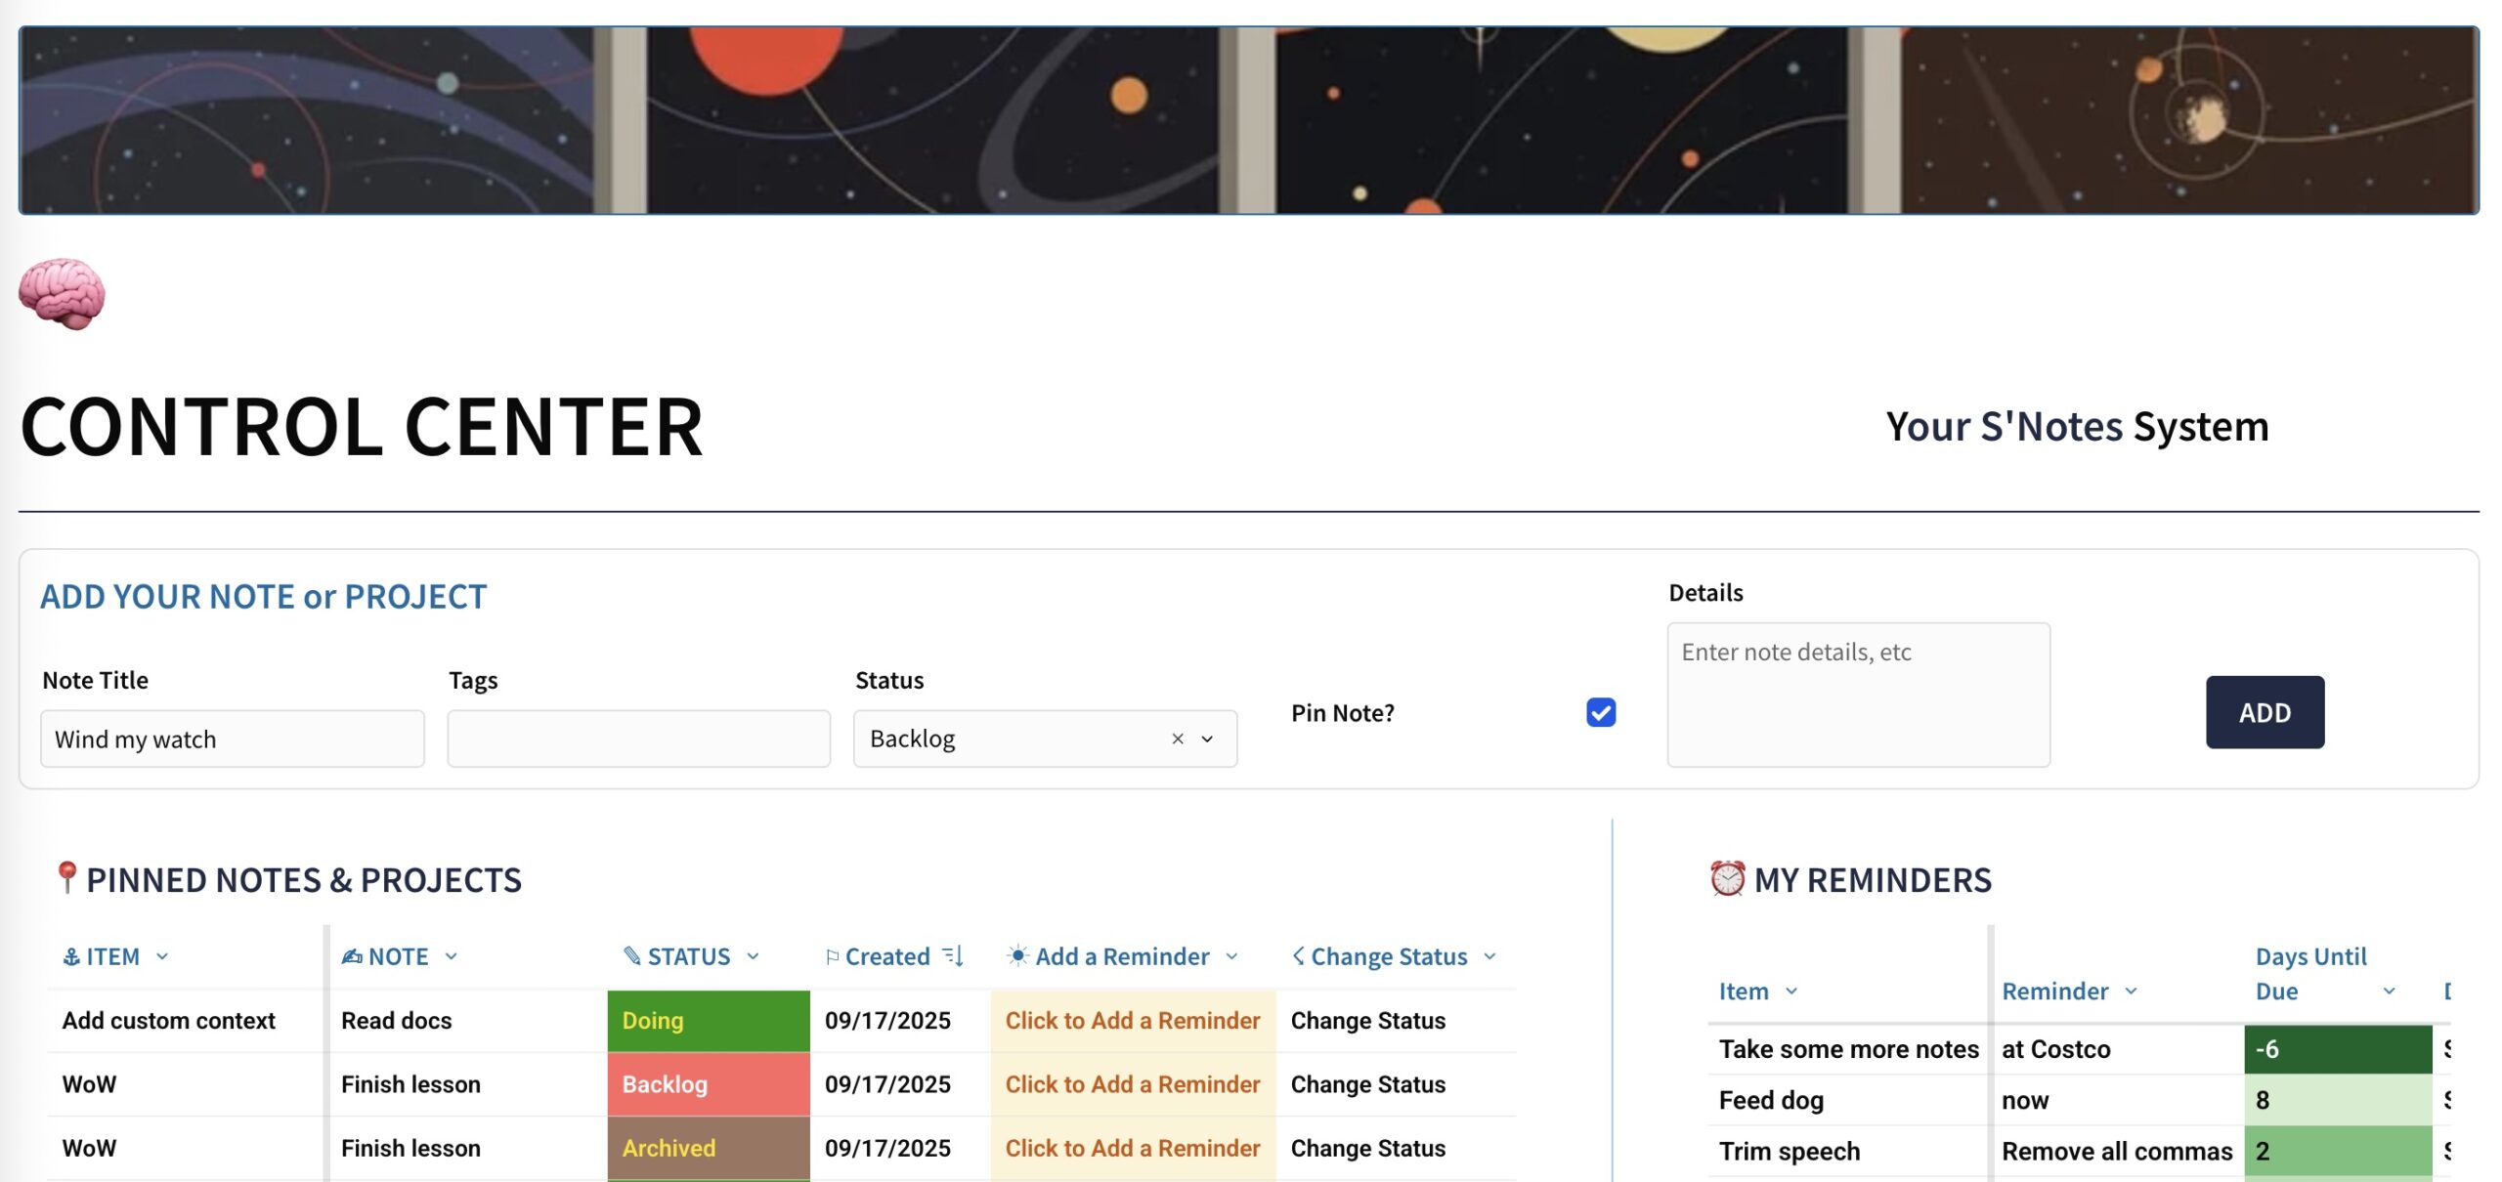Click Change Status for the Archived WoW row
Viewport: 2502px width, 1182px height.
(1367, 1148)
